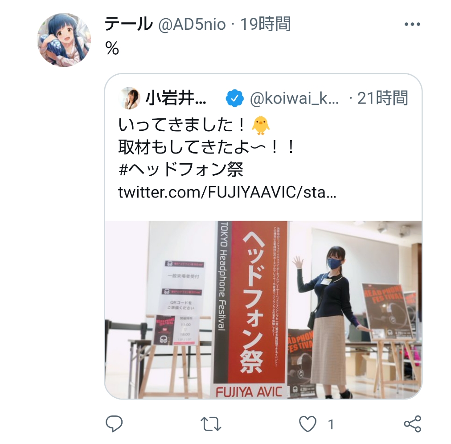Open the quoted text いってきました！
This screenshot has width=451, height=444.
(182, 125)
